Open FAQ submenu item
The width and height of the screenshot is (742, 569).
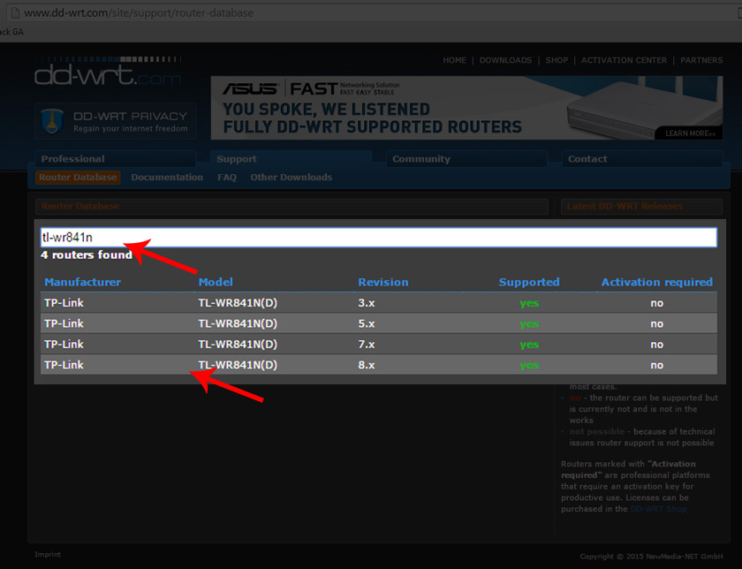(x=227, y=177)
